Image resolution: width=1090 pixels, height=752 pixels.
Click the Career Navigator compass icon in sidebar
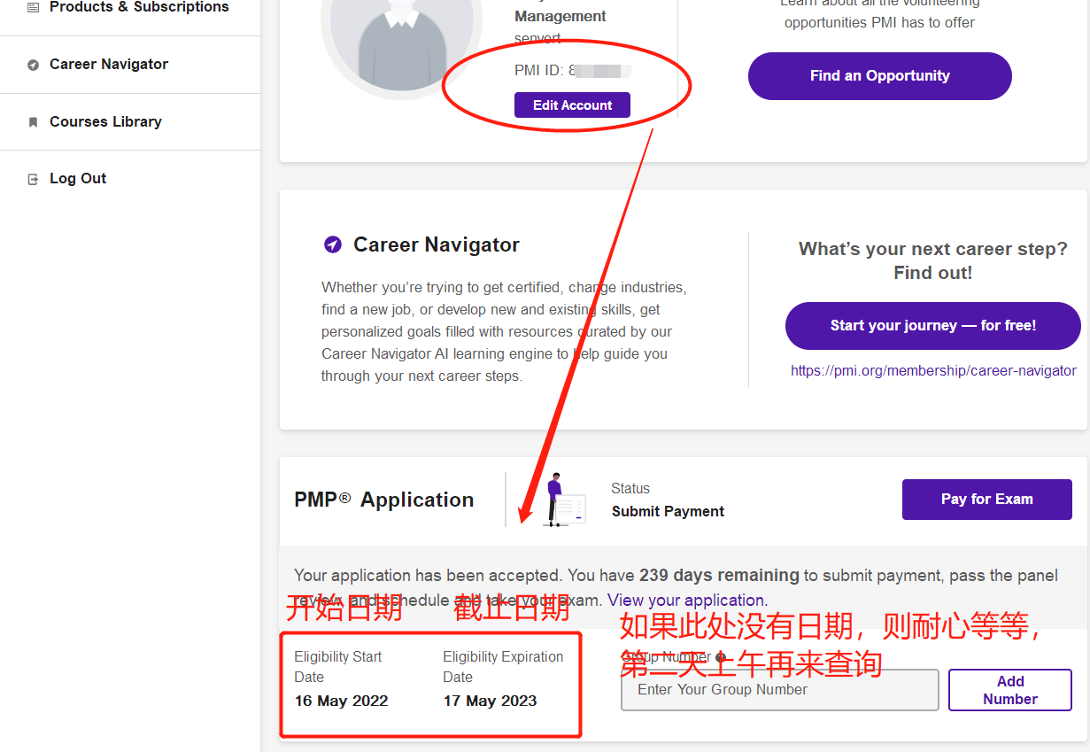pyautogui.click(x=34, y=65)
